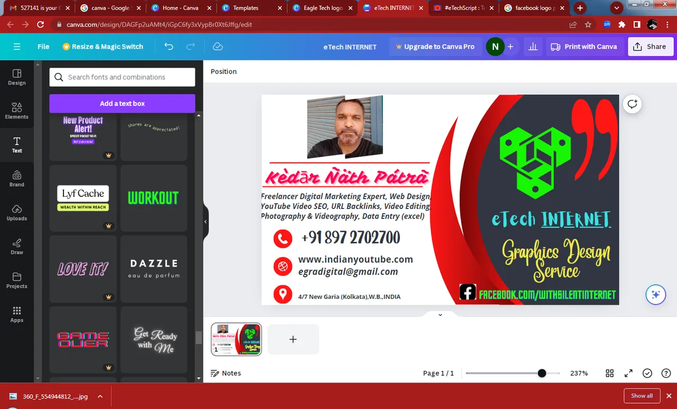The image size is (677, 409).
Task: Add a new page with plus
Action: click(293, 339)
